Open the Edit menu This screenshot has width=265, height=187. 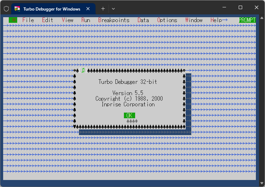47,20
